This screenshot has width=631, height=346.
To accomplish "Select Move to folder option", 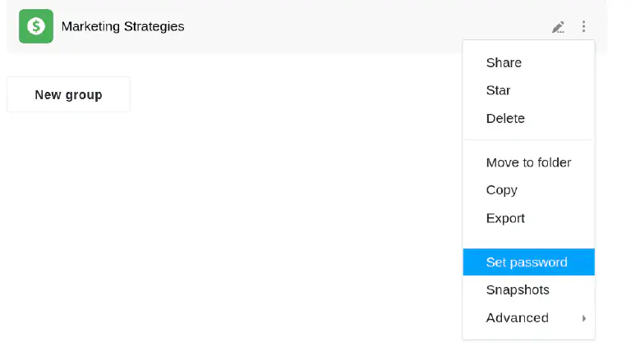I will click(528, 162).
